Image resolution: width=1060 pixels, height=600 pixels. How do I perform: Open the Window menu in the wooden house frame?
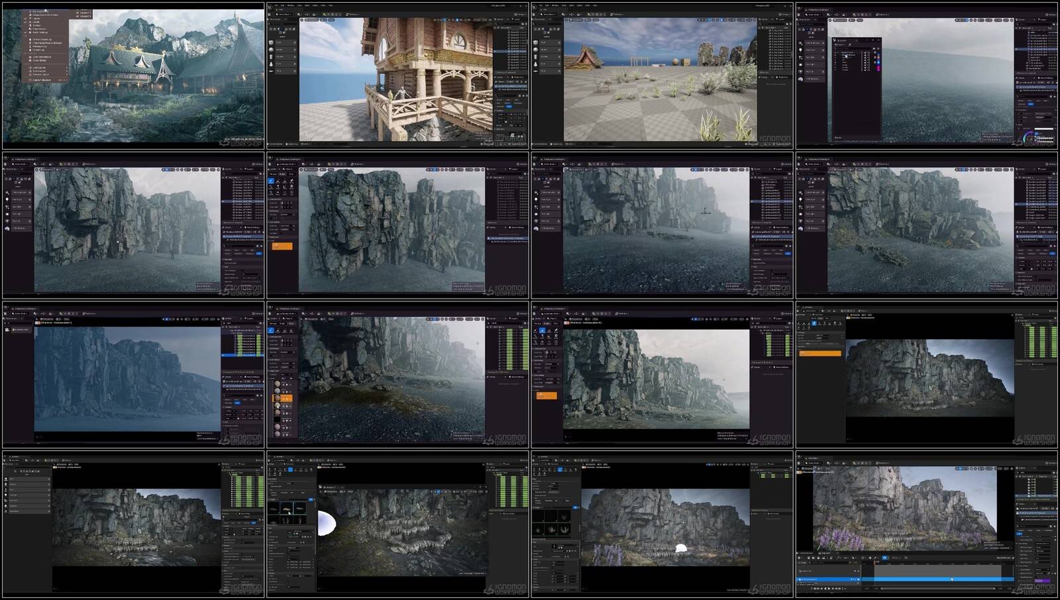(x=290, y=5)
